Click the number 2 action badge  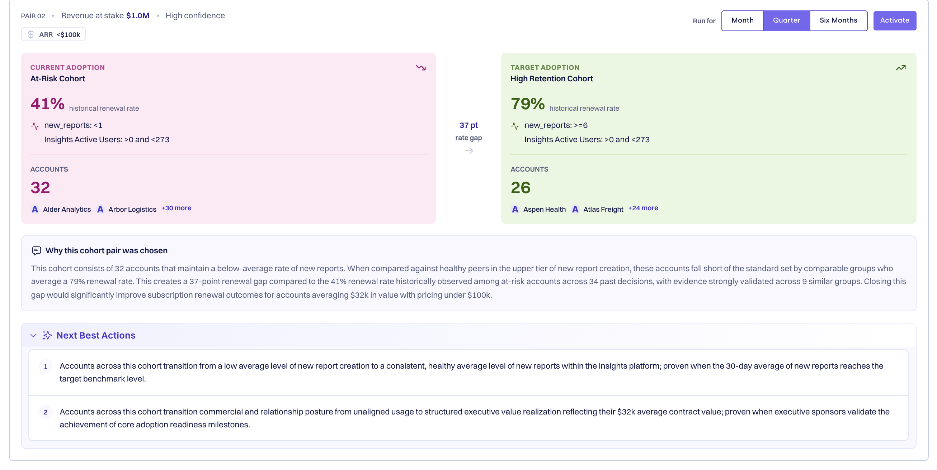pos(46,412)
